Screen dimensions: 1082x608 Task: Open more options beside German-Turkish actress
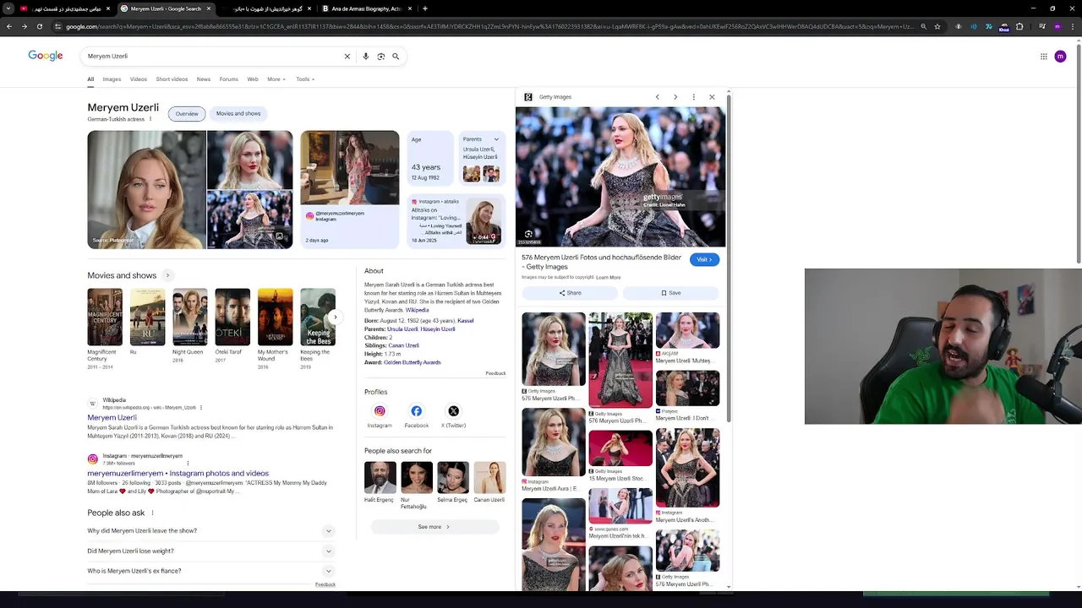click(x=150, y=119)
